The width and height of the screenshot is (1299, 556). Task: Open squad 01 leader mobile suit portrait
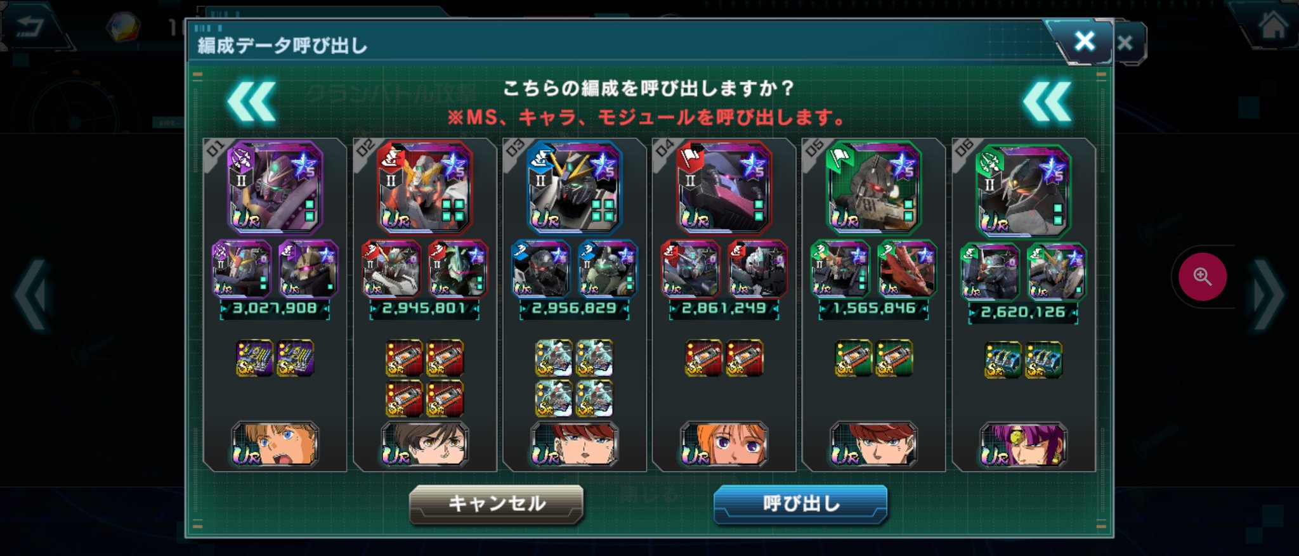coord(275,186)
